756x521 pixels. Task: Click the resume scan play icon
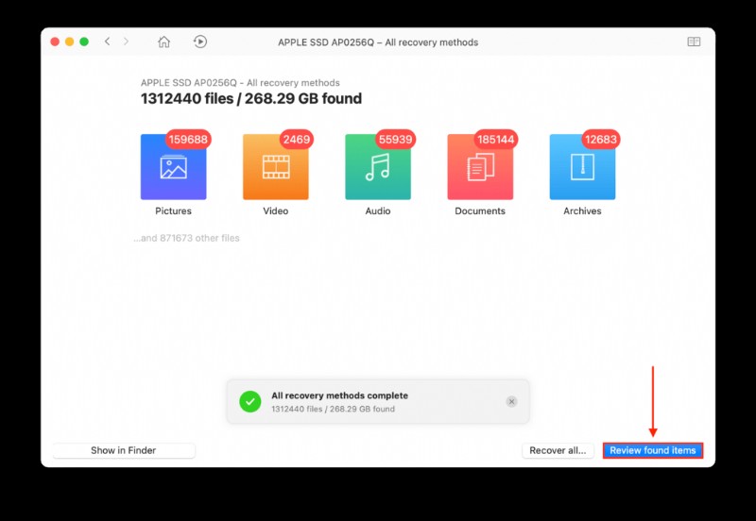point(200,42)
